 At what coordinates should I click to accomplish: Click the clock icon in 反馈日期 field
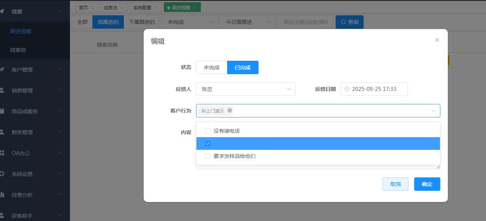coord(347,89)
